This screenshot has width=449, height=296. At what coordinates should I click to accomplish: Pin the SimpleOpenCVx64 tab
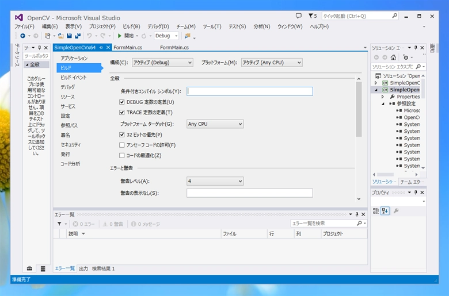[101, 48]
